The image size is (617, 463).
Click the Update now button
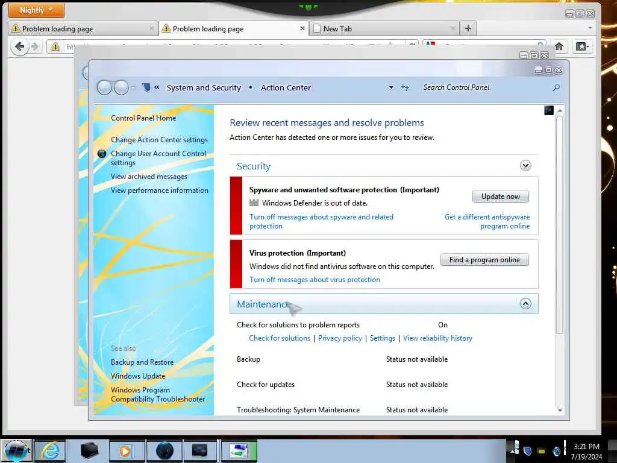coord(501,197)
